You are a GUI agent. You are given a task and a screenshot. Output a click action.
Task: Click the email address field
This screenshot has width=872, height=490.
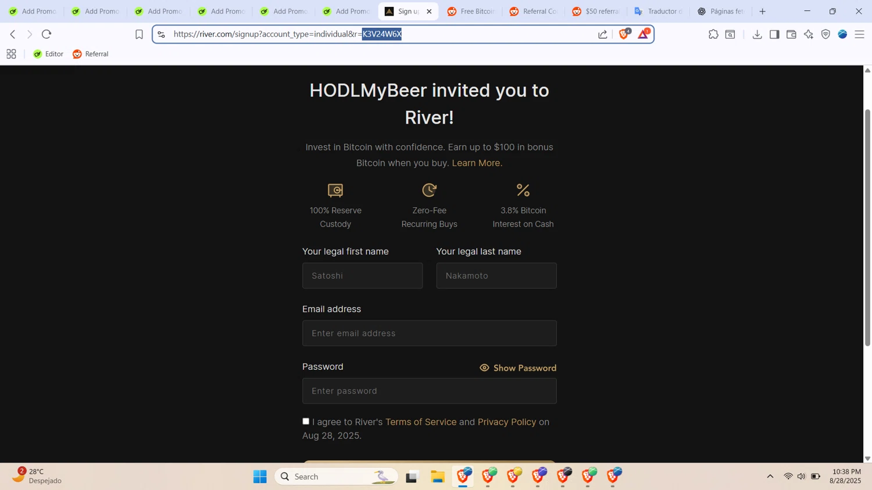(430, 333)
